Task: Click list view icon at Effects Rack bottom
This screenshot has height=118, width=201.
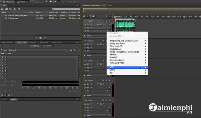Action: (x=5, y=95)
